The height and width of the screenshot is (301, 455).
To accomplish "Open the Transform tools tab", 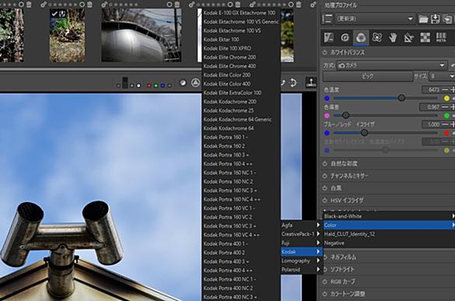I will coord(409,37).
